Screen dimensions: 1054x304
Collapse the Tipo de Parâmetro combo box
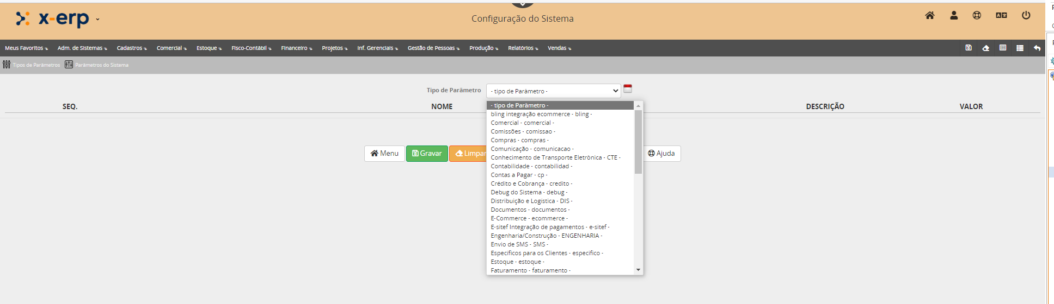coord(553,91)
